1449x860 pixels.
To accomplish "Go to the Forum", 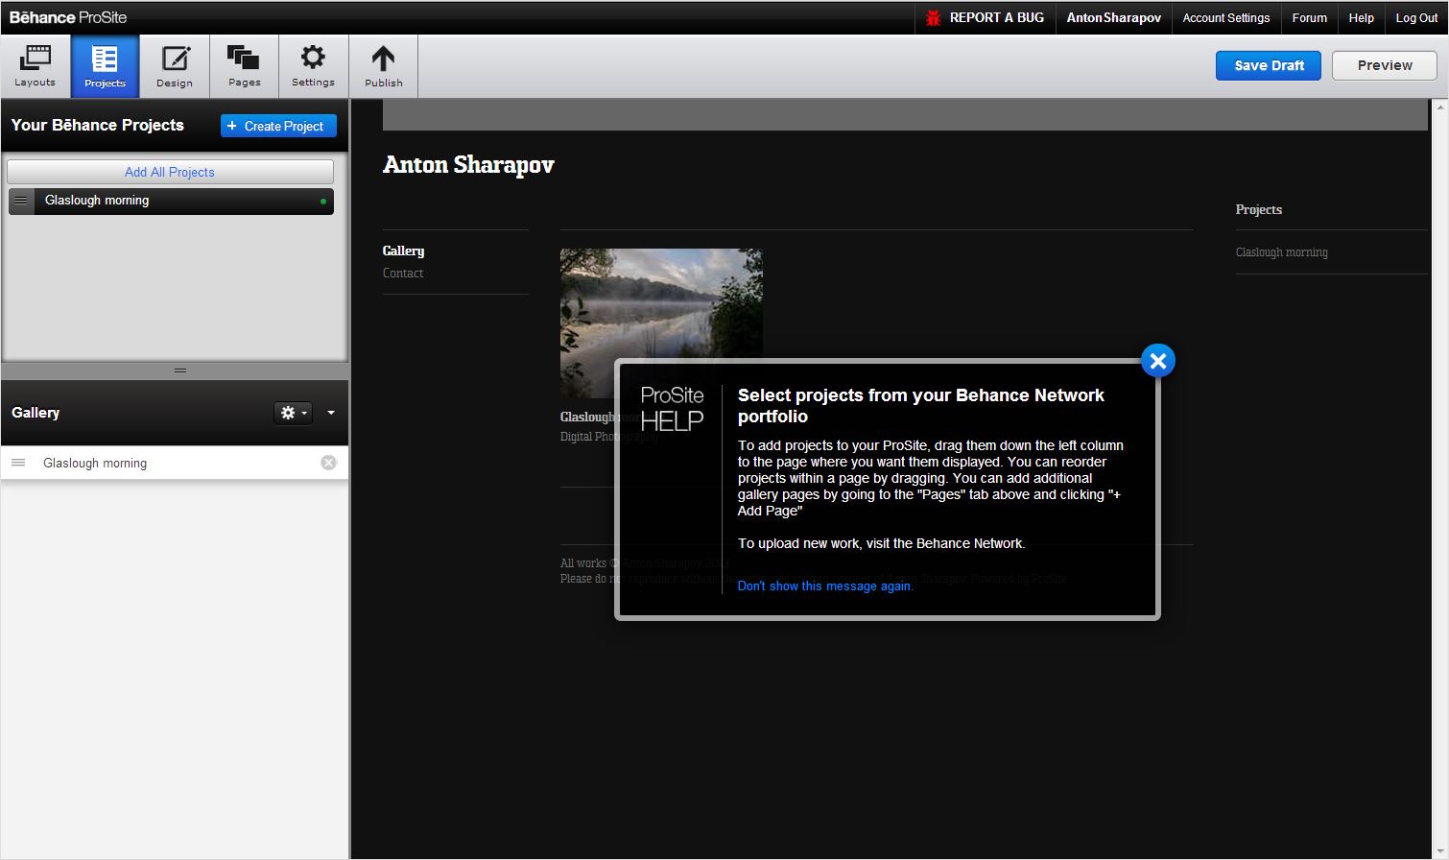I will tap(1309, 17).
